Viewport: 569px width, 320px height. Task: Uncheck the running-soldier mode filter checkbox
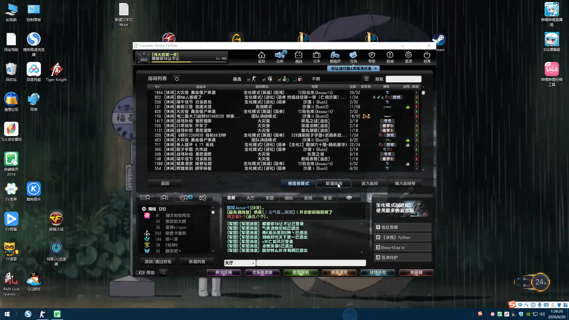(248, 79)
